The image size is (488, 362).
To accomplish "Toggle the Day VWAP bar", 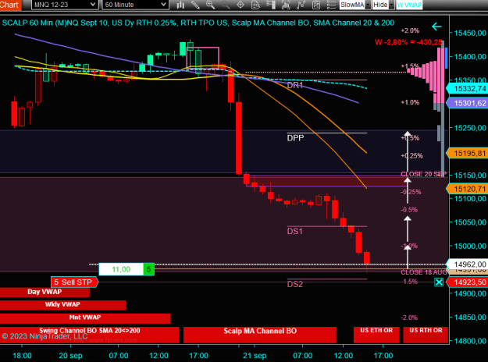I will (x=45, y=292).
